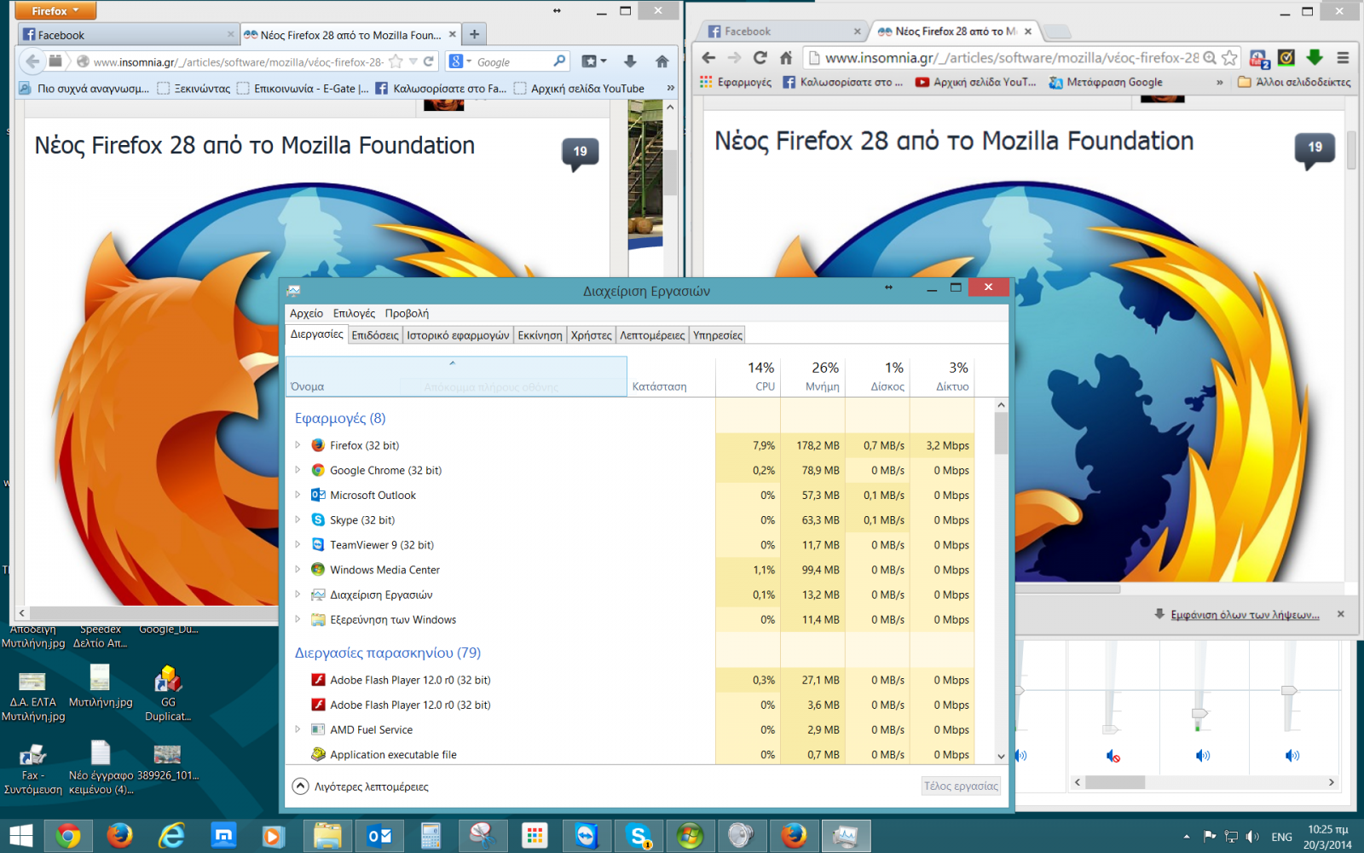This screenshot has width=1364, height=853.
Task: Switch to the Εκκίνηση tab
Action: 540,335
